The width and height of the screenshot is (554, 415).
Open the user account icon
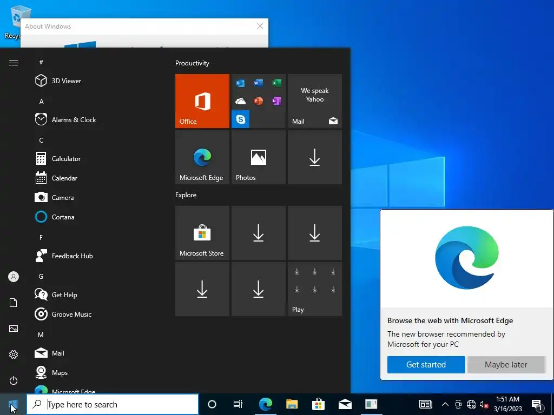click(14, 277)
